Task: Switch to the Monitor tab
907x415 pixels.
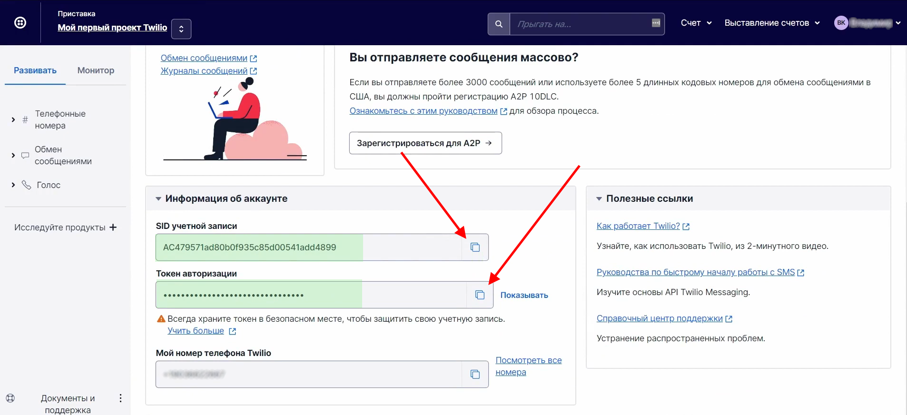Action: (x=96, y=70)
